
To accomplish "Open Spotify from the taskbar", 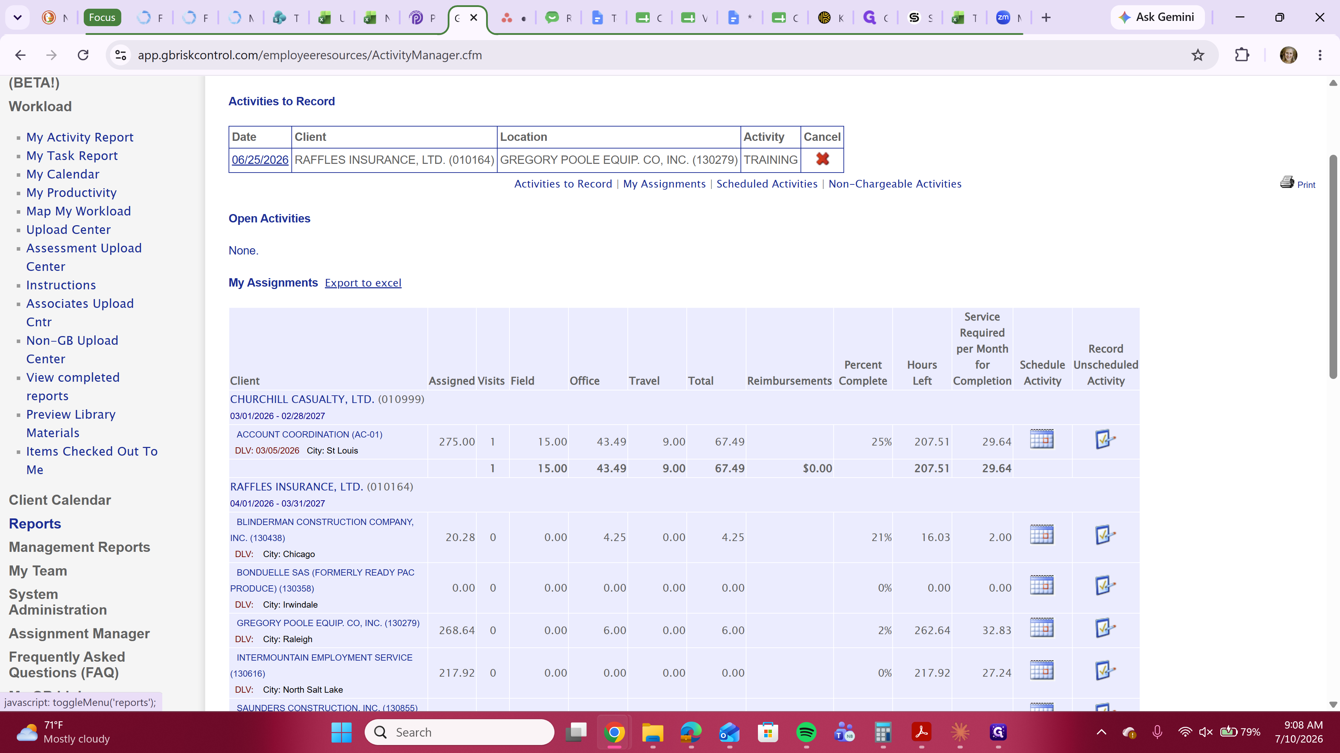I will pyautogui.click(x=806, y=732).
